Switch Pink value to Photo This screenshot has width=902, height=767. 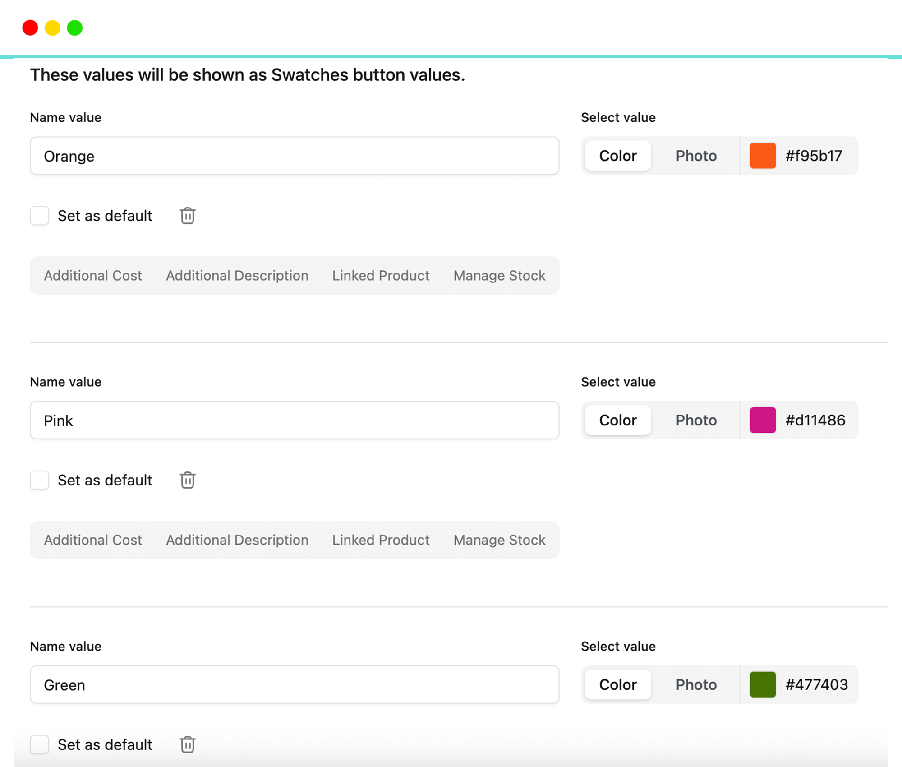point(696,420)
